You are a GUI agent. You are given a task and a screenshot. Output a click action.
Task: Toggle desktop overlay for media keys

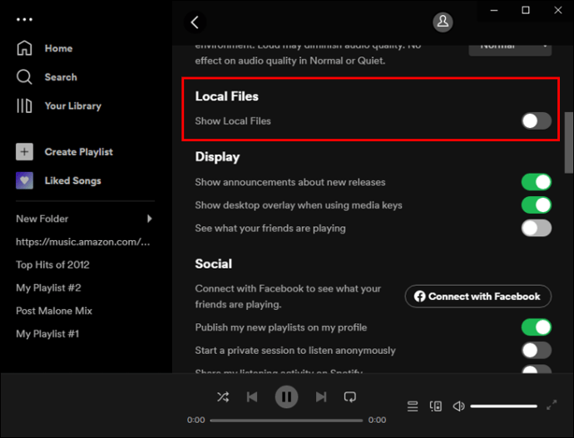point(537,205)
